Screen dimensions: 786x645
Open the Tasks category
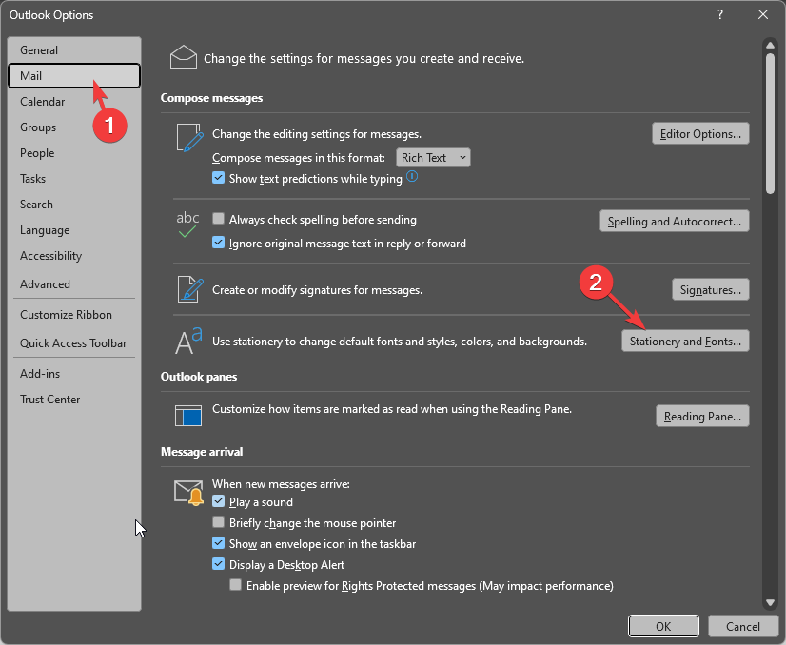[74, 179]
